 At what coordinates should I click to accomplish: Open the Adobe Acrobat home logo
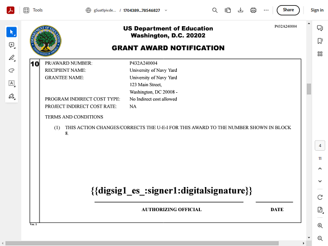[10, 10]
